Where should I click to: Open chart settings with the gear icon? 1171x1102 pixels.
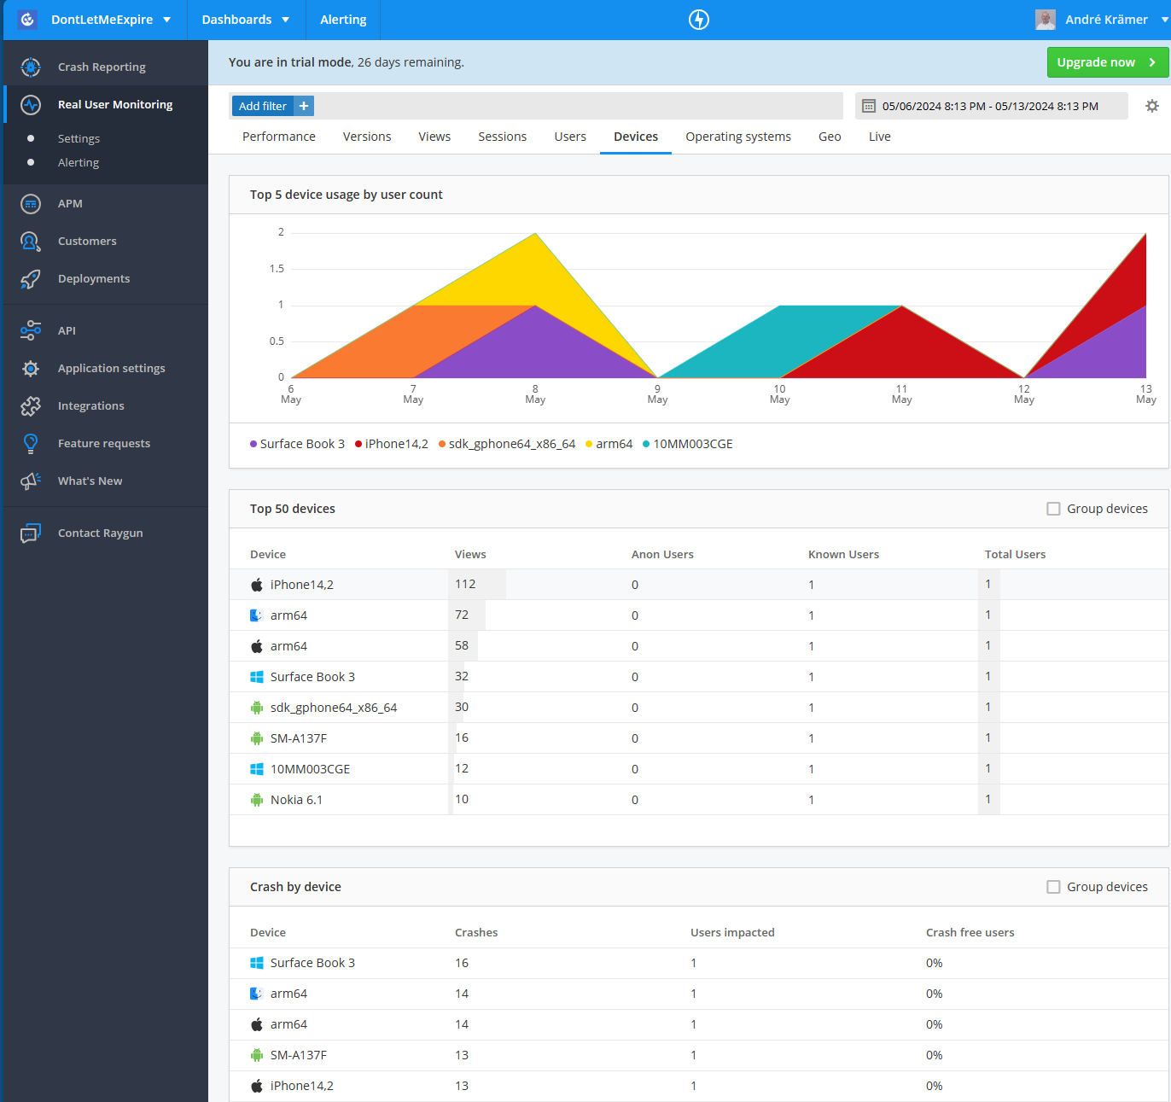point(1152,105)
